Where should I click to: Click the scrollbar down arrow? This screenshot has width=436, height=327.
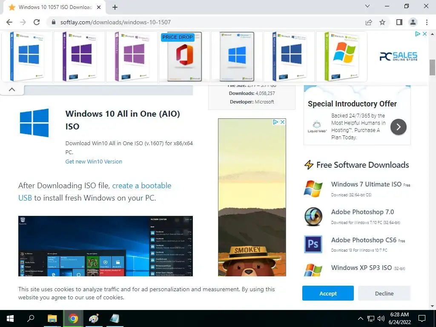tap(432, 306)
